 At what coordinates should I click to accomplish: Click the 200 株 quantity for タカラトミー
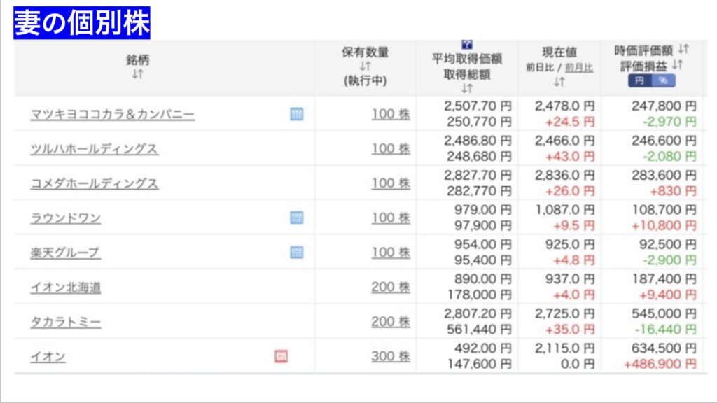pyautogui.click(x=390, y=322)
